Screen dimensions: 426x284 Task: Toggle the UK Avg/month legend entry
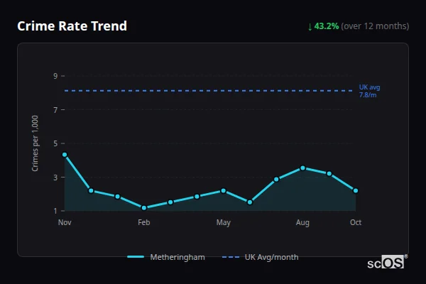click(x=261, y=257)
